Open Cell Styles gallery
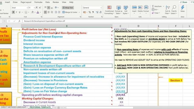 click(x=126, y=10)
